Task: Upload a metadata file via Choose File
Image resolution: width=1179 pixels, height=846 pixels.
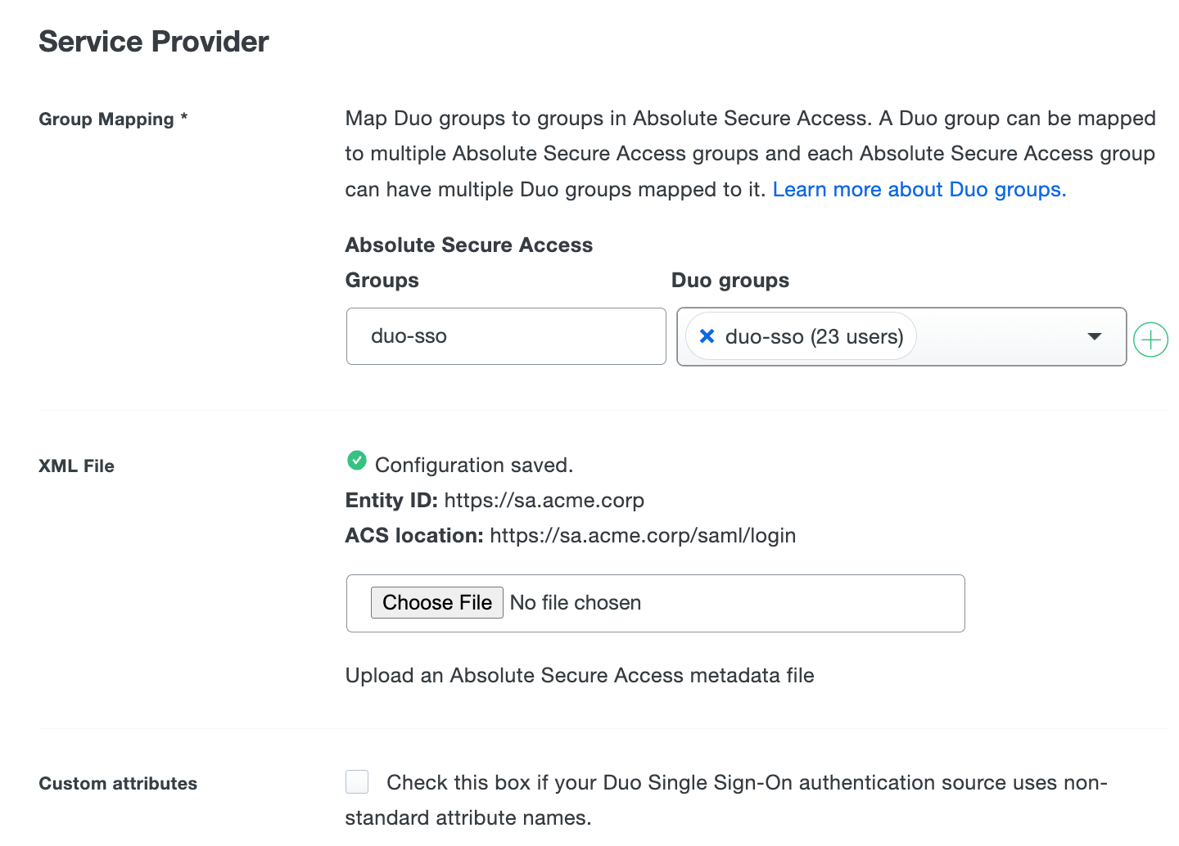Action: [x=436, y=602]
